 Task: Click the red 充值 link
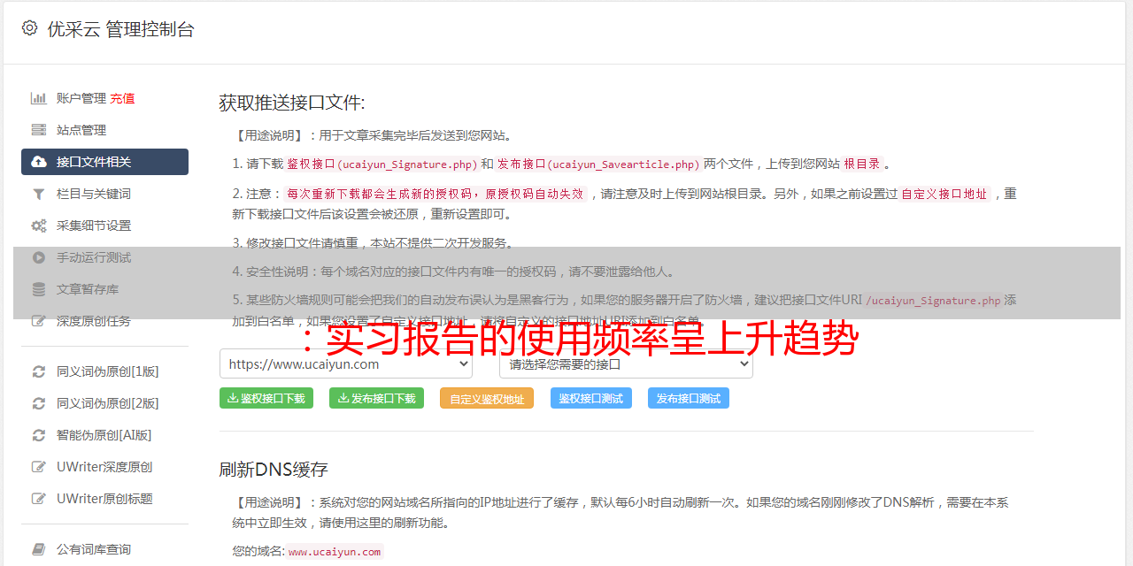click(122, 98)
